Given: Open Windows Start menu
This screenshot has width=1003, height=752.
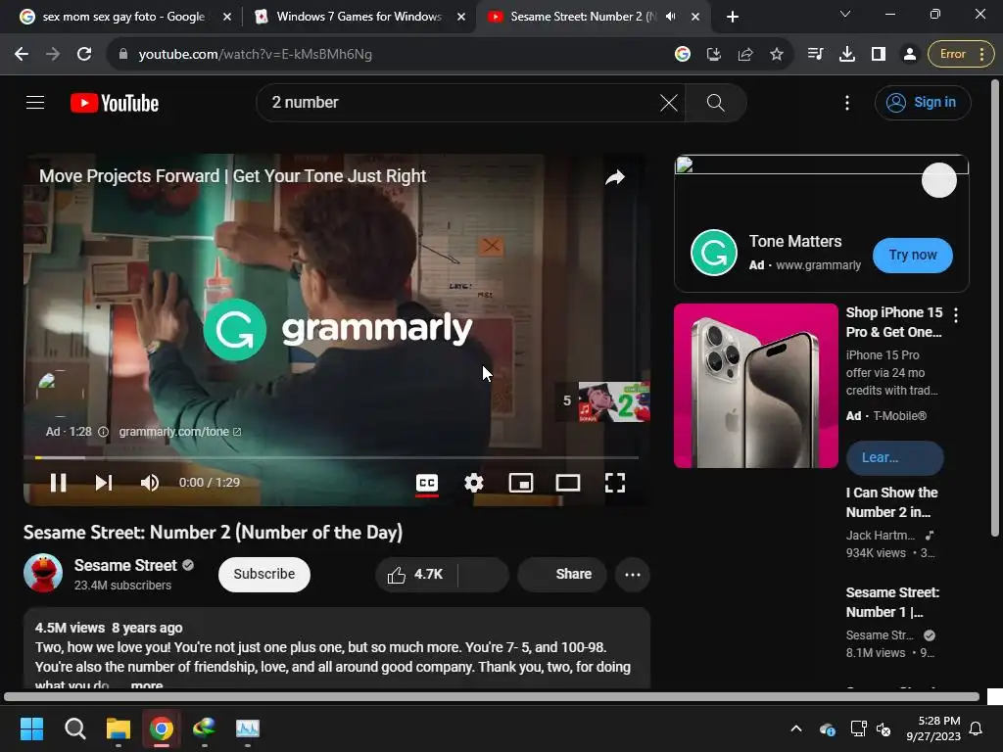Looking at the screenshot, I should [x=31, y=728].
